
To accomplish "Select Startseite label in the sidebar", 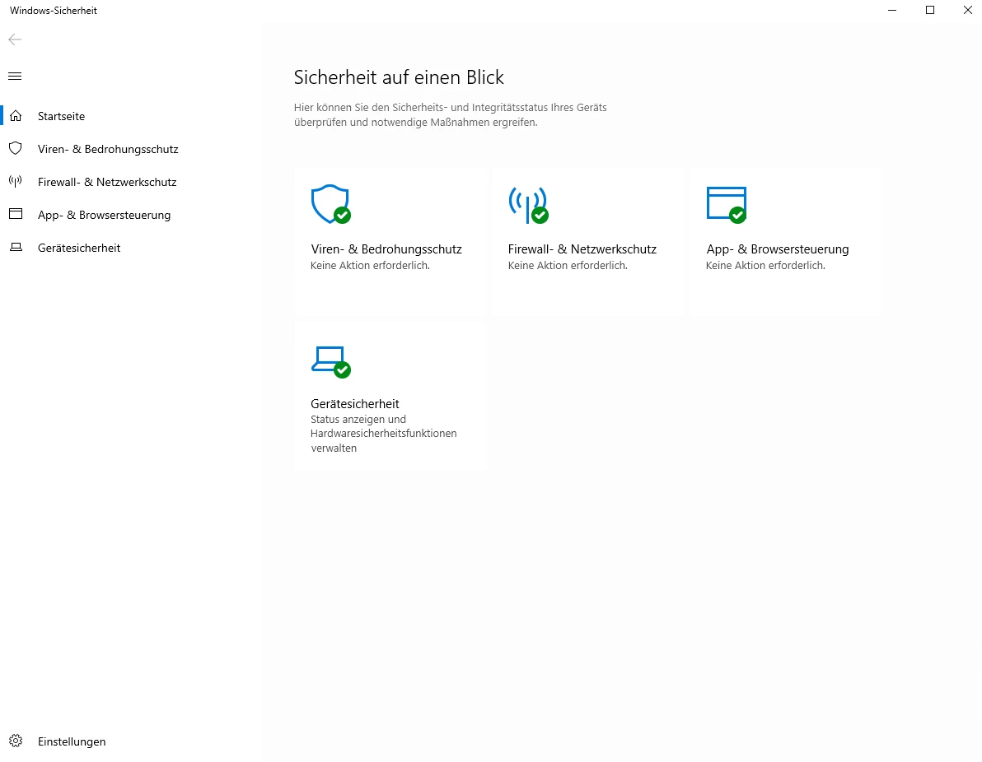I will click(61, 117).
